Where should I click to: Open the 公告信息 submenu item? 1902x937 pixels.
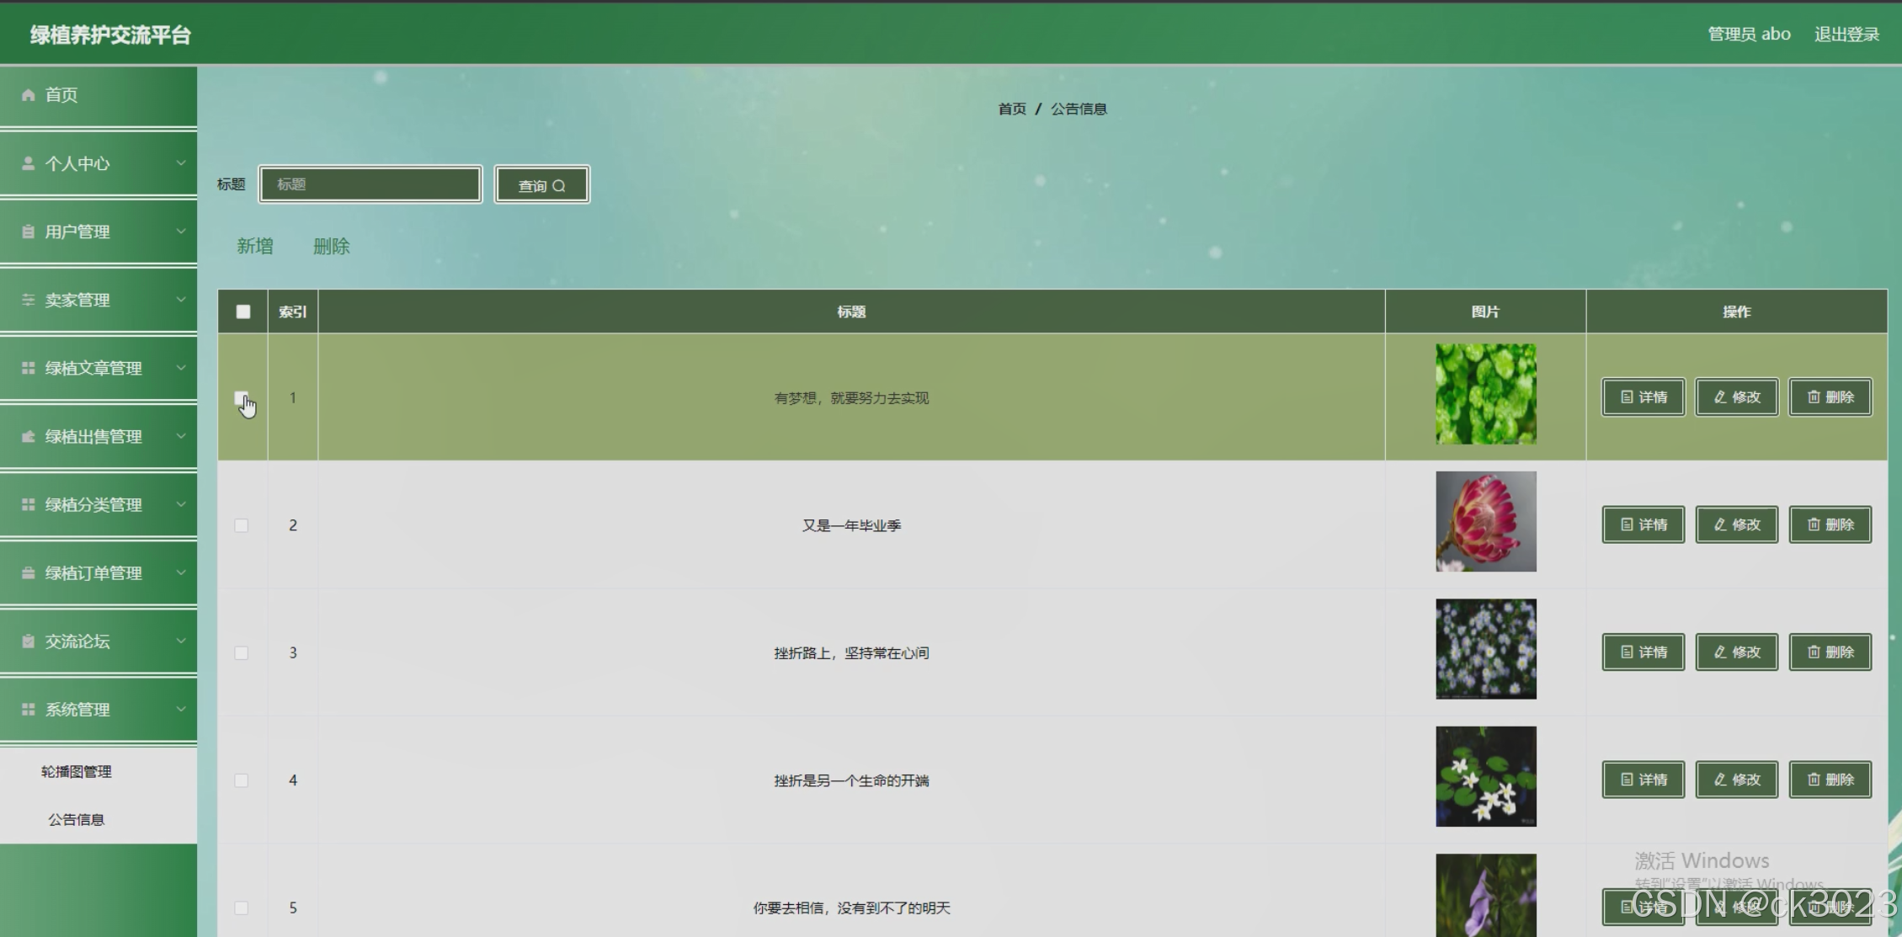pos(77,819)
